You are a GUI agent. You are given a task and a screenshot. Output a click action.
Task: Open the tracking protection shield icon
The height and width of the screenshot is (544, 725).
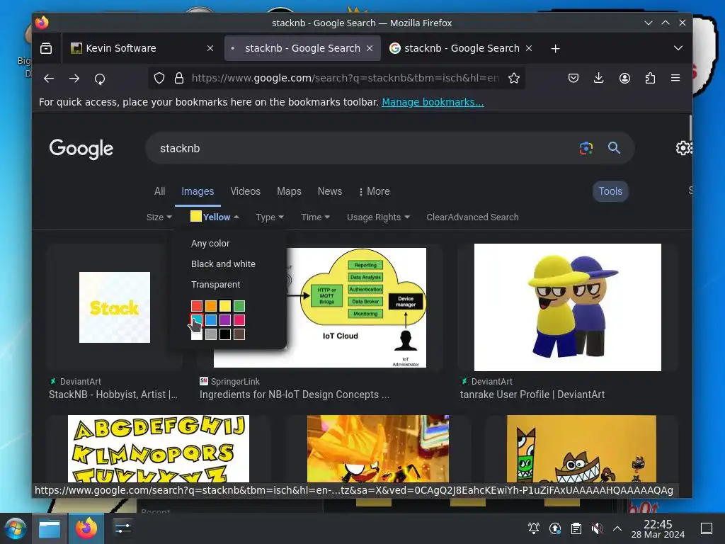(x=159, y=78)
